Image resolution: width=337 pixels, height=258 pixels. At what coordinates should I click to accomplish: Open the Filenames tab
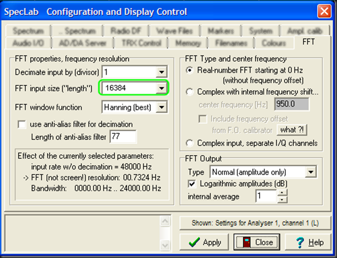click(x=231, y=43)
